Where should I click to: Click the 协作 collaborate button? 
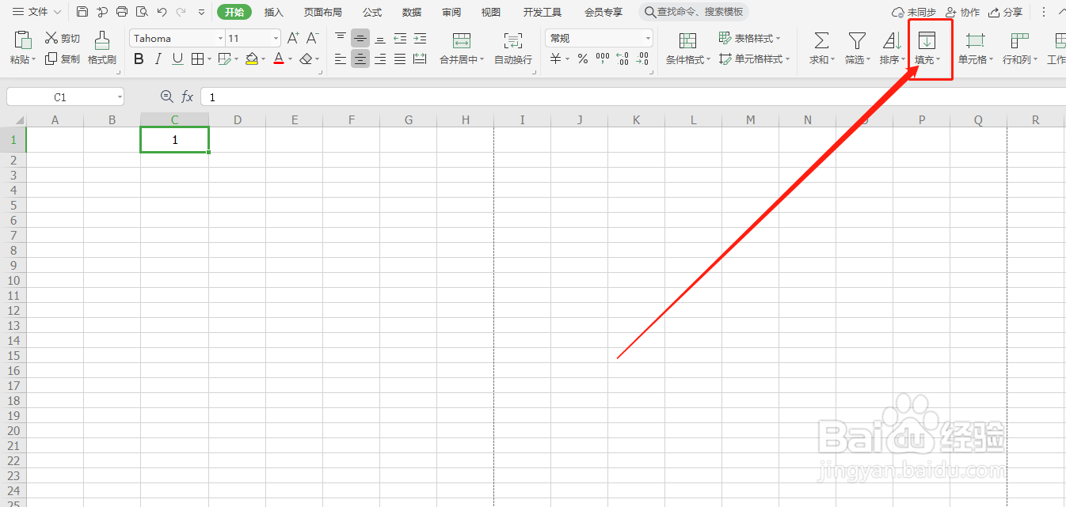pos(962,12)
